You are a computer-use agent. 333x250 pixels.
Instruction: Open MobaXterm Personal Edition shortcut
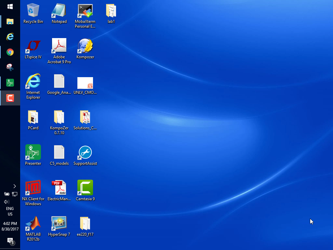(85, 11)
